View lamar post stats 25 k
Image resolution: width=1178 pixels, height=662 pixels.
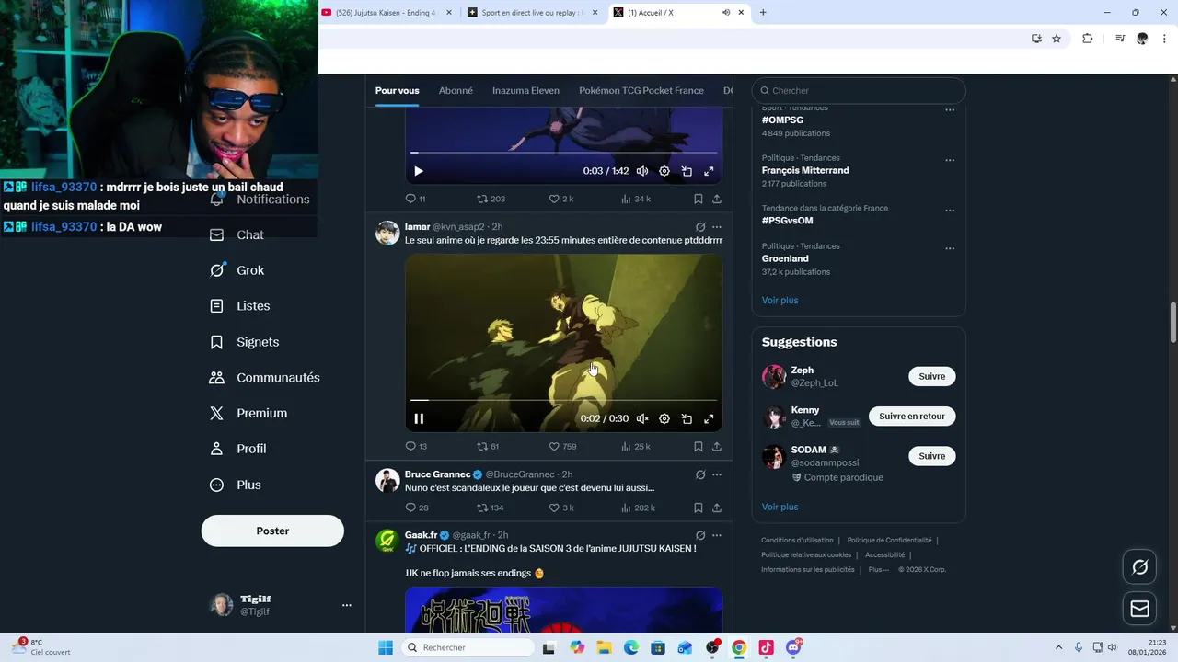pos(636,447)
